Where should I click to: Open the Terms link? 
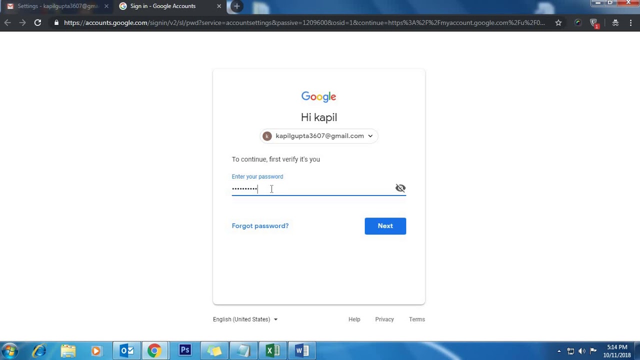pos(417,319)
